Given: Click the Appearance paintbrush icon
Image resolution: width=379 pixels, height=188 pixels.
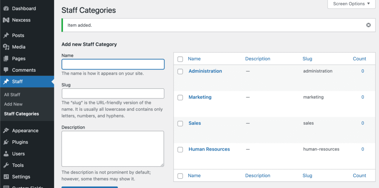Looking at the screenshot, I should [x=6, y=131].
